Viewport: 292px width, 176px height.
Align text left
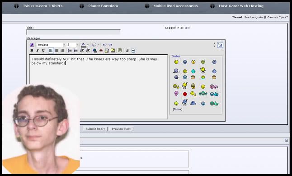pos(51,51)
